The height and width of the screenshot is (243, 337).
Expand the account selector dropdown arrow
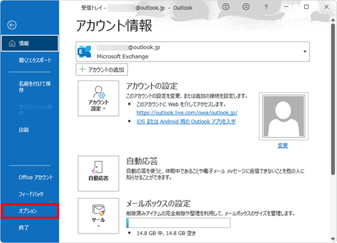pos(305,51)
